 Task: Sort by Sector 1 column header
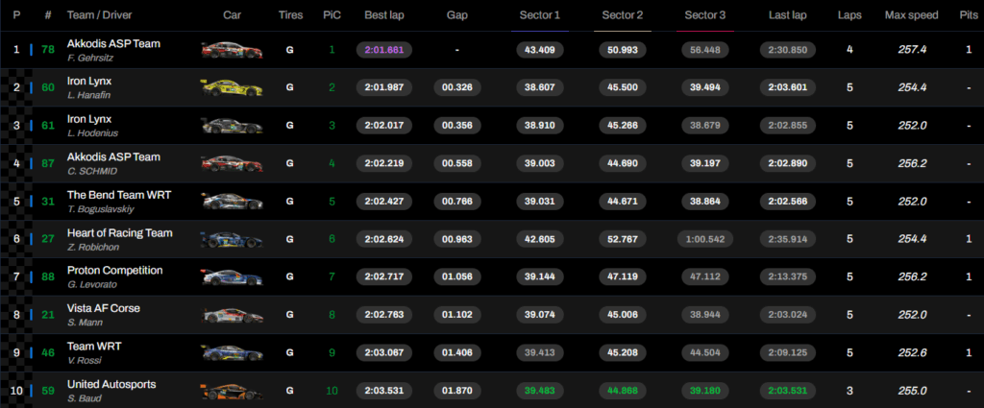540,15
